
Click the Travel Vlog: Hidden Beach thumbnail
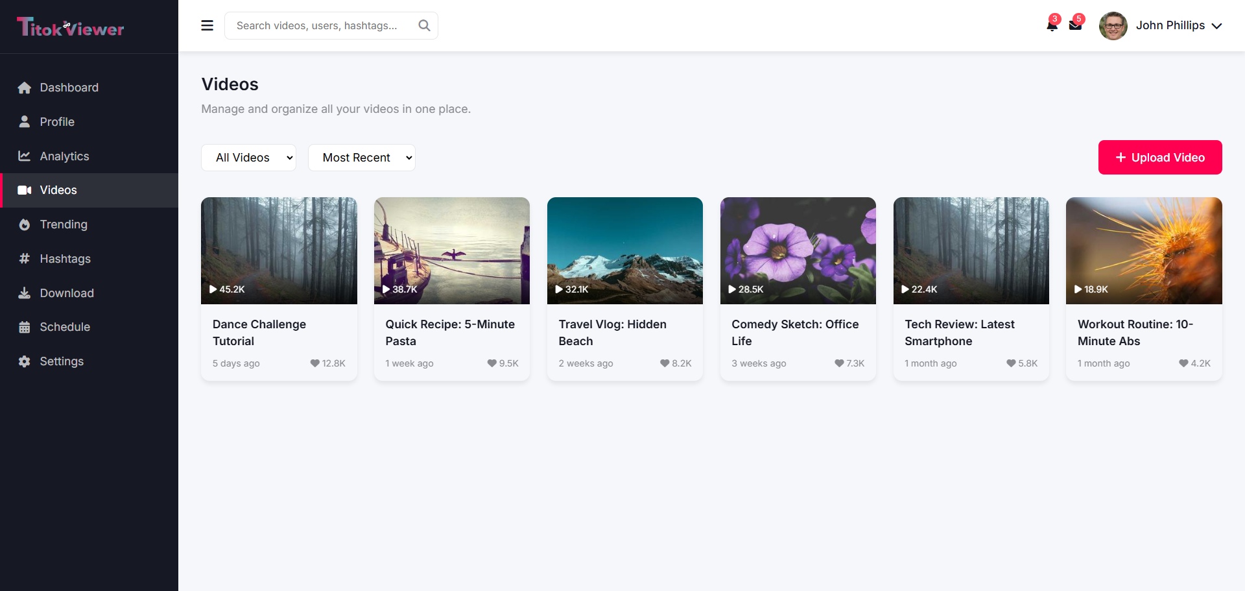click(x=624, y=250)
